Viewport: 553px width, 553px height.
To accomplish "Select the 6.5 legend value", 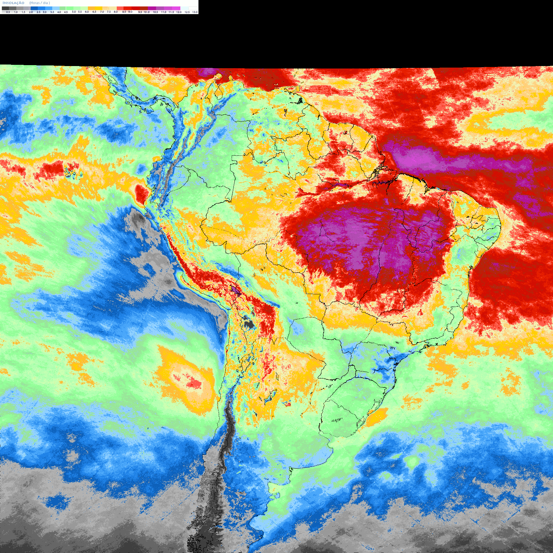I will 94,12.
